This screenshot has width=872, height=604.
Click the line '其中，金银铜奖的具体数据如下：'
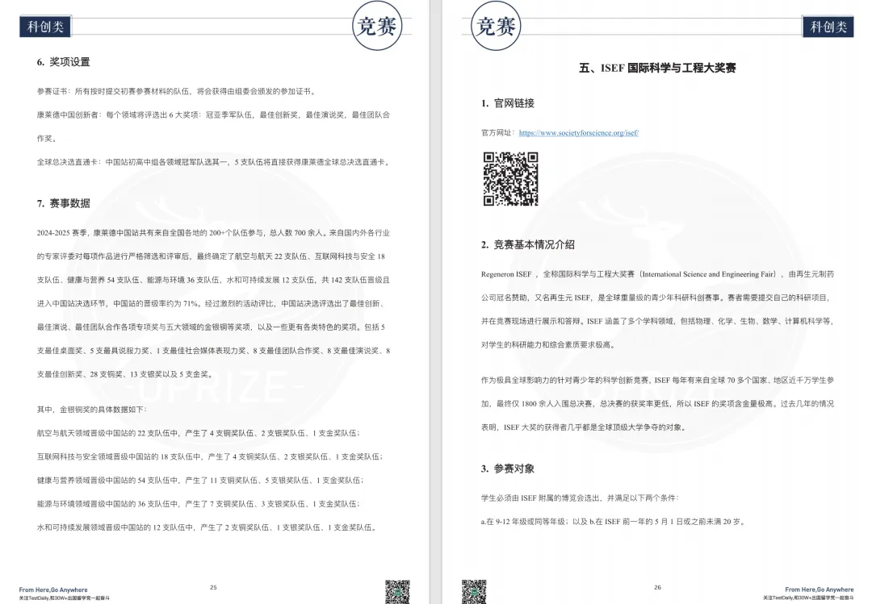92,410
